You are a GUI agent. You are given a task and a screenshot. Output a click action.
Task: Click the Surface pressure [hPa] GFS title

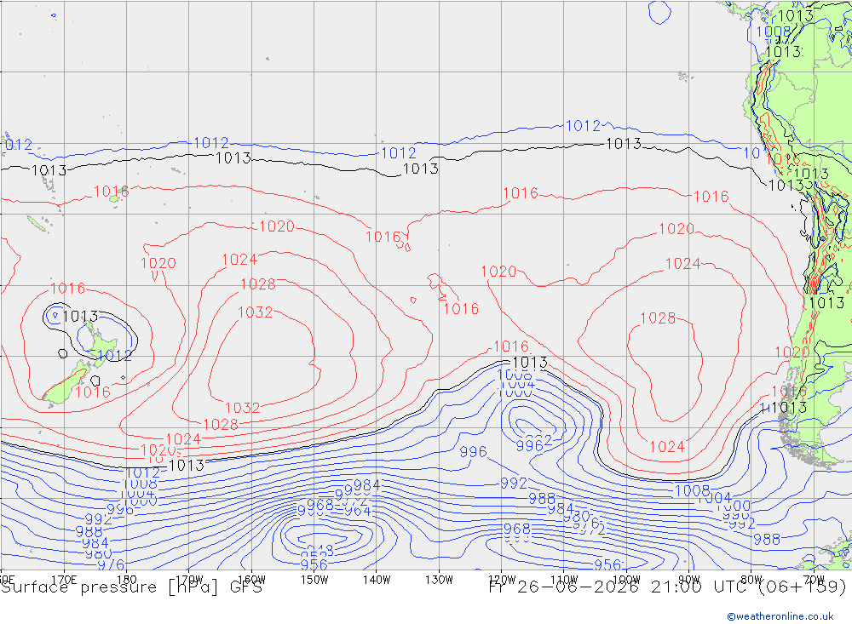click(131, 587)
